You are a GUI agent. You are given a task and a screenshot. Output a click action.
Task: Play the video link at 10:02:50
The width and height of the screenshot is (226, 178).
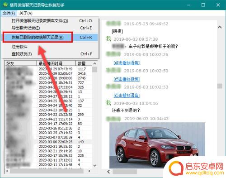[127, 79]
